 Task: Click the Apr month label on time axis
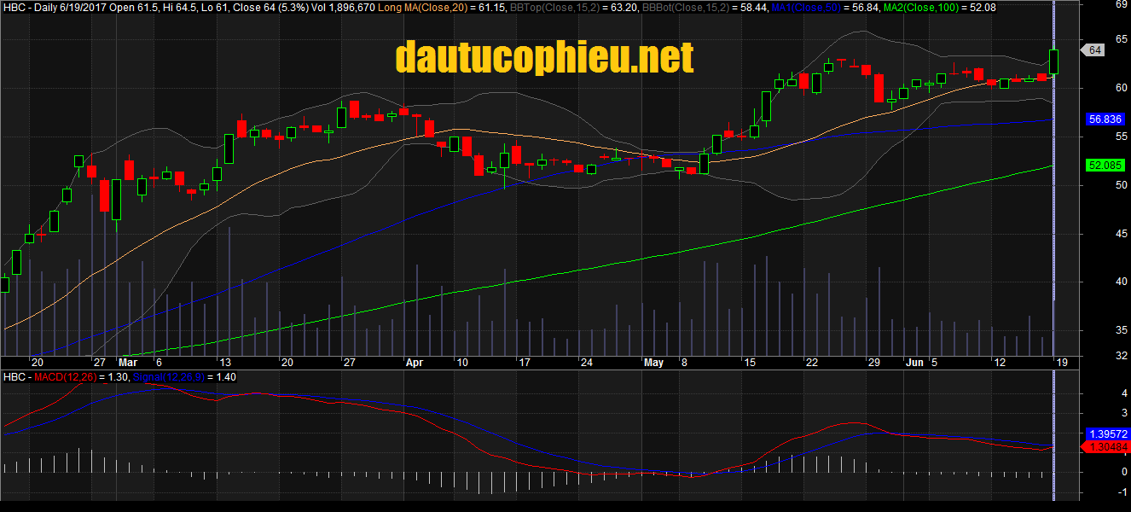coord(414,363)
